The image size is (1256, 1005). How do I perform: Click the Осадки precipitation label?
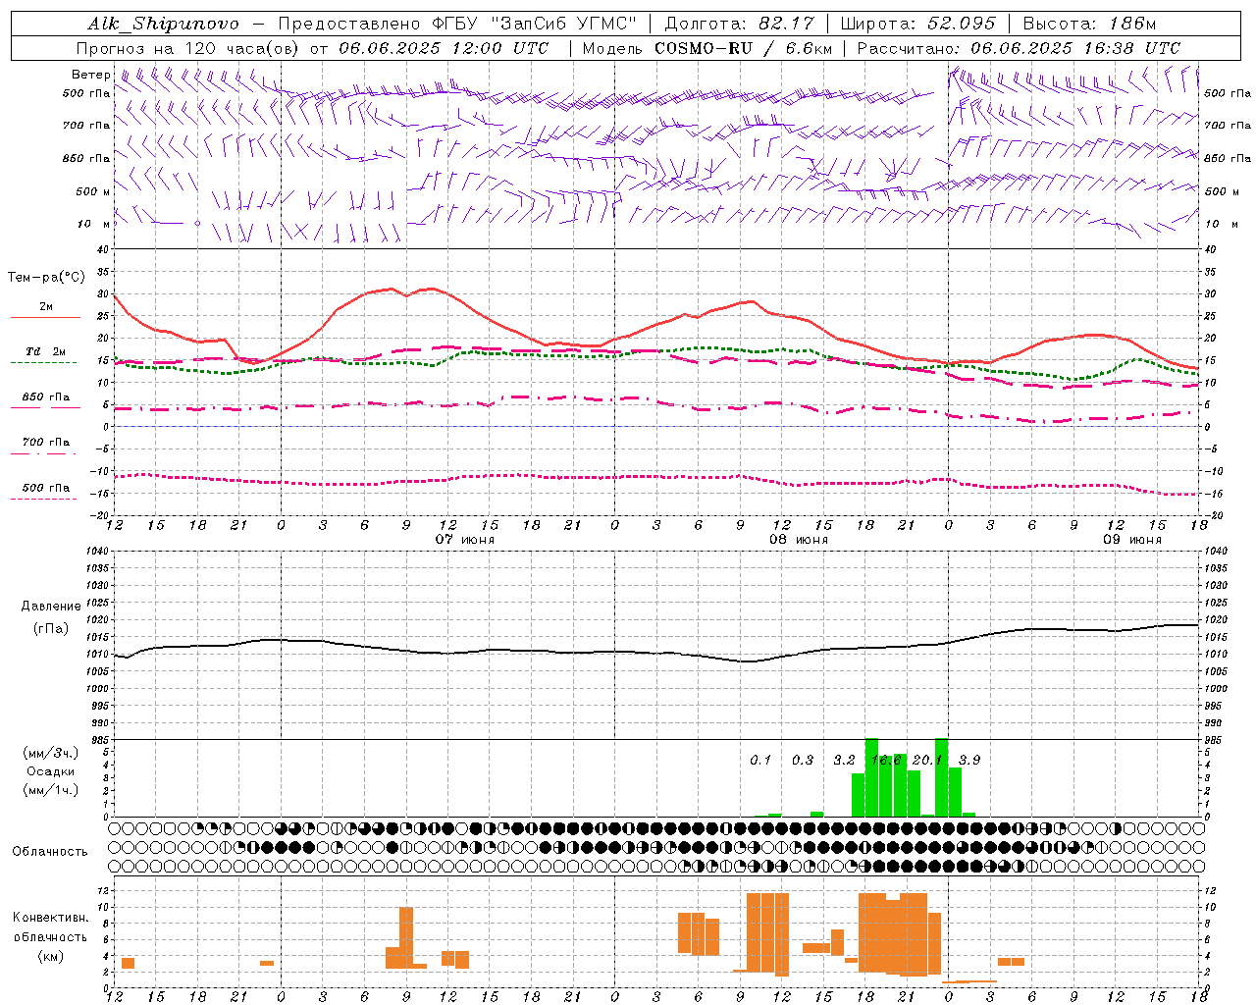coord(51,771)
